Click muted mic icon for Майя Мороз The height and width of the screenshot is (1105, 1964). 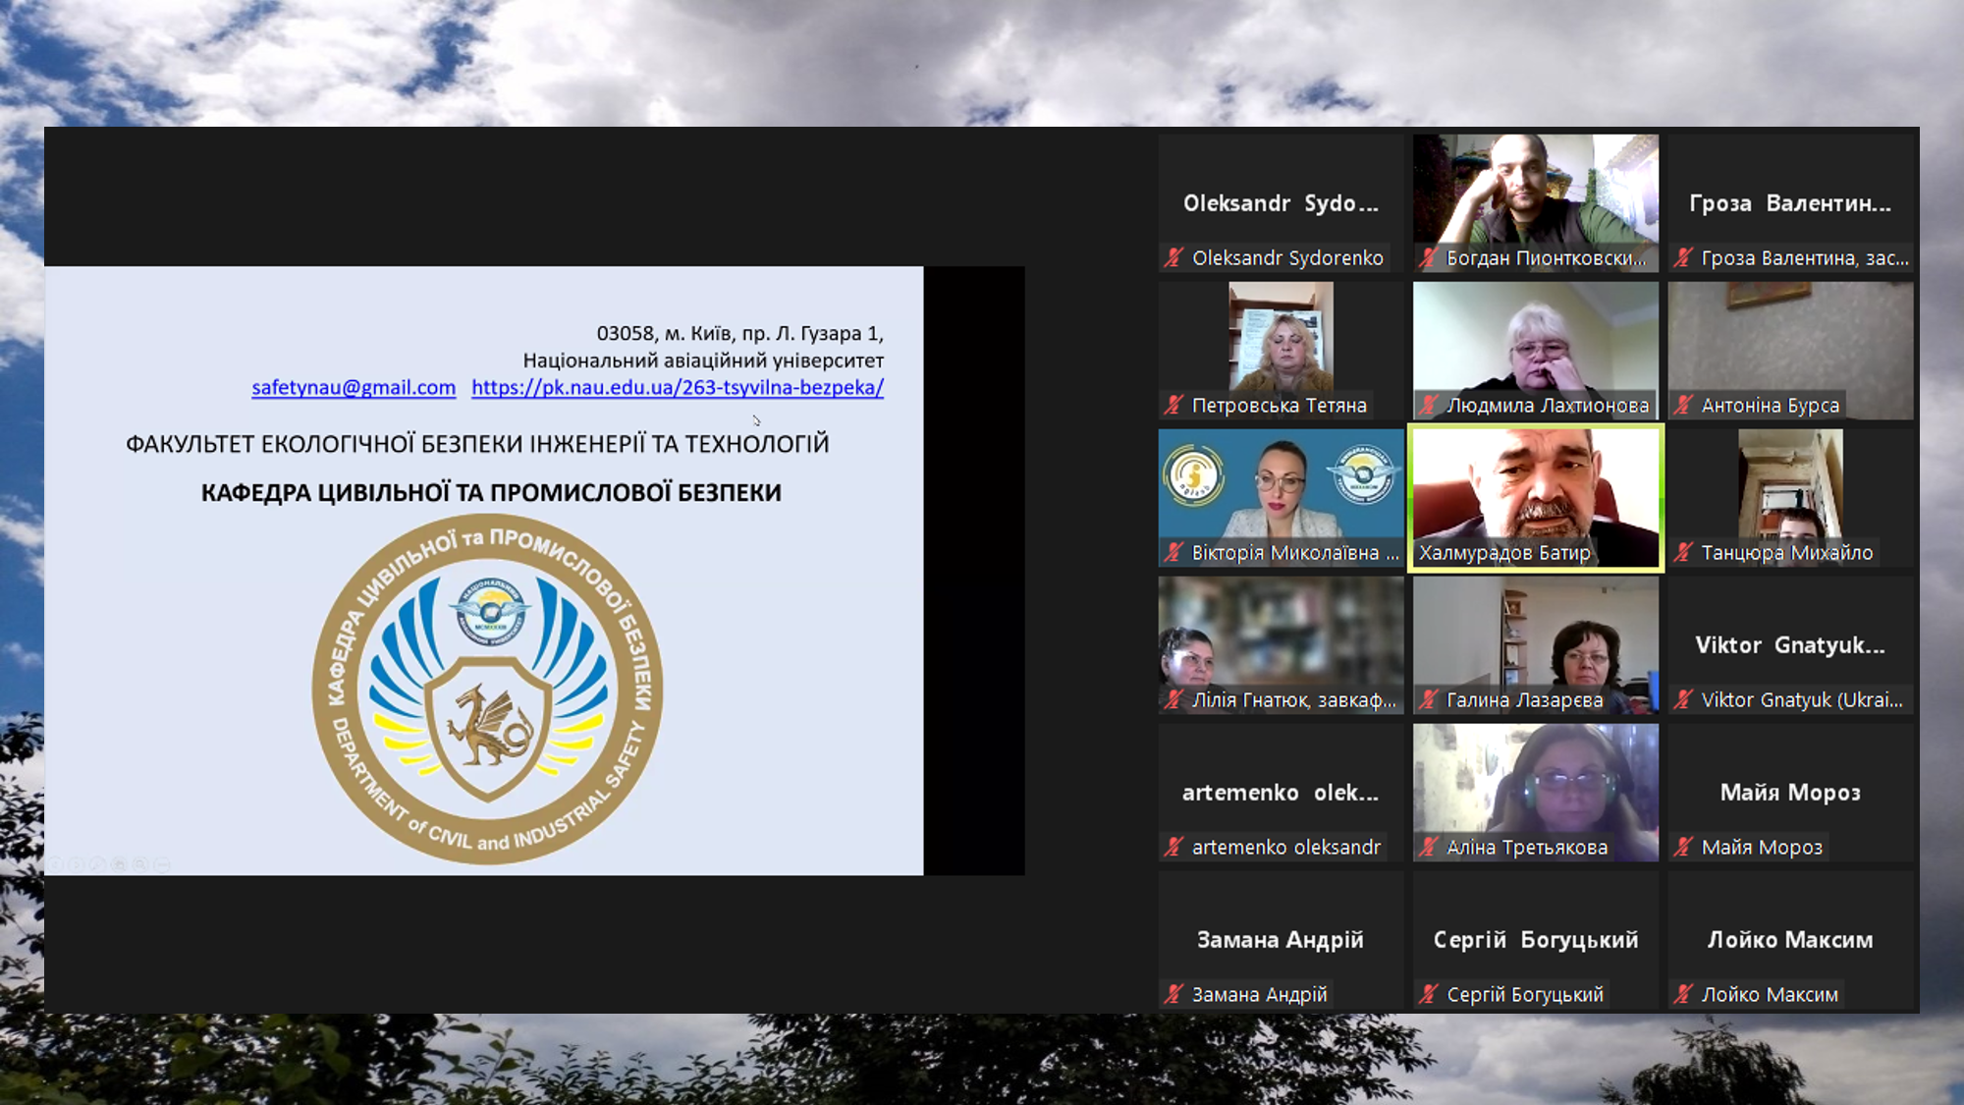tap(1683, 847)
